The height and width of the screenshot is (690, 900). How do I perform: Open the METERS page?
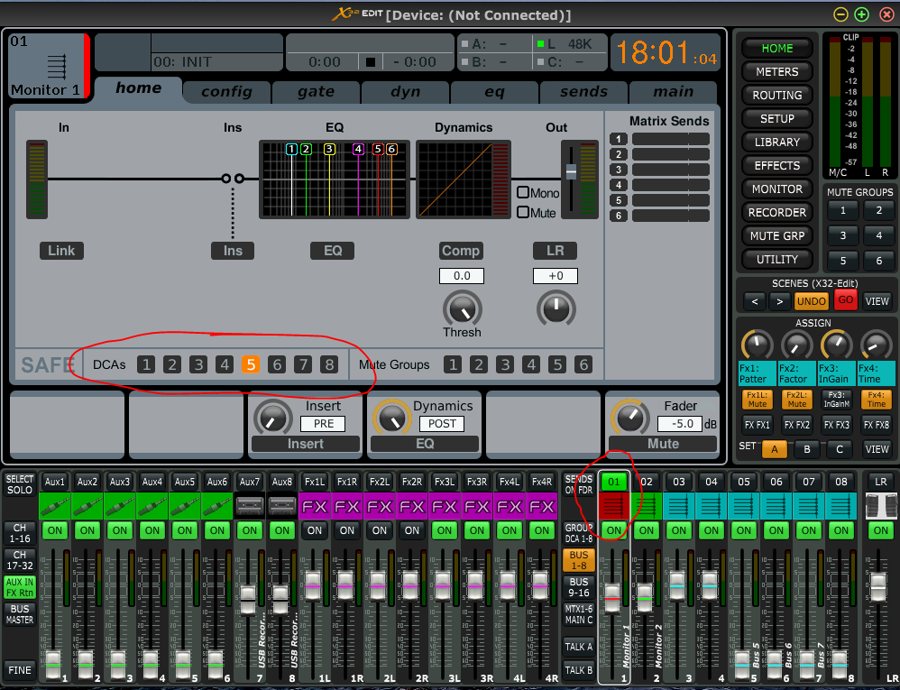pyautogui.click(x=777, y=72)
